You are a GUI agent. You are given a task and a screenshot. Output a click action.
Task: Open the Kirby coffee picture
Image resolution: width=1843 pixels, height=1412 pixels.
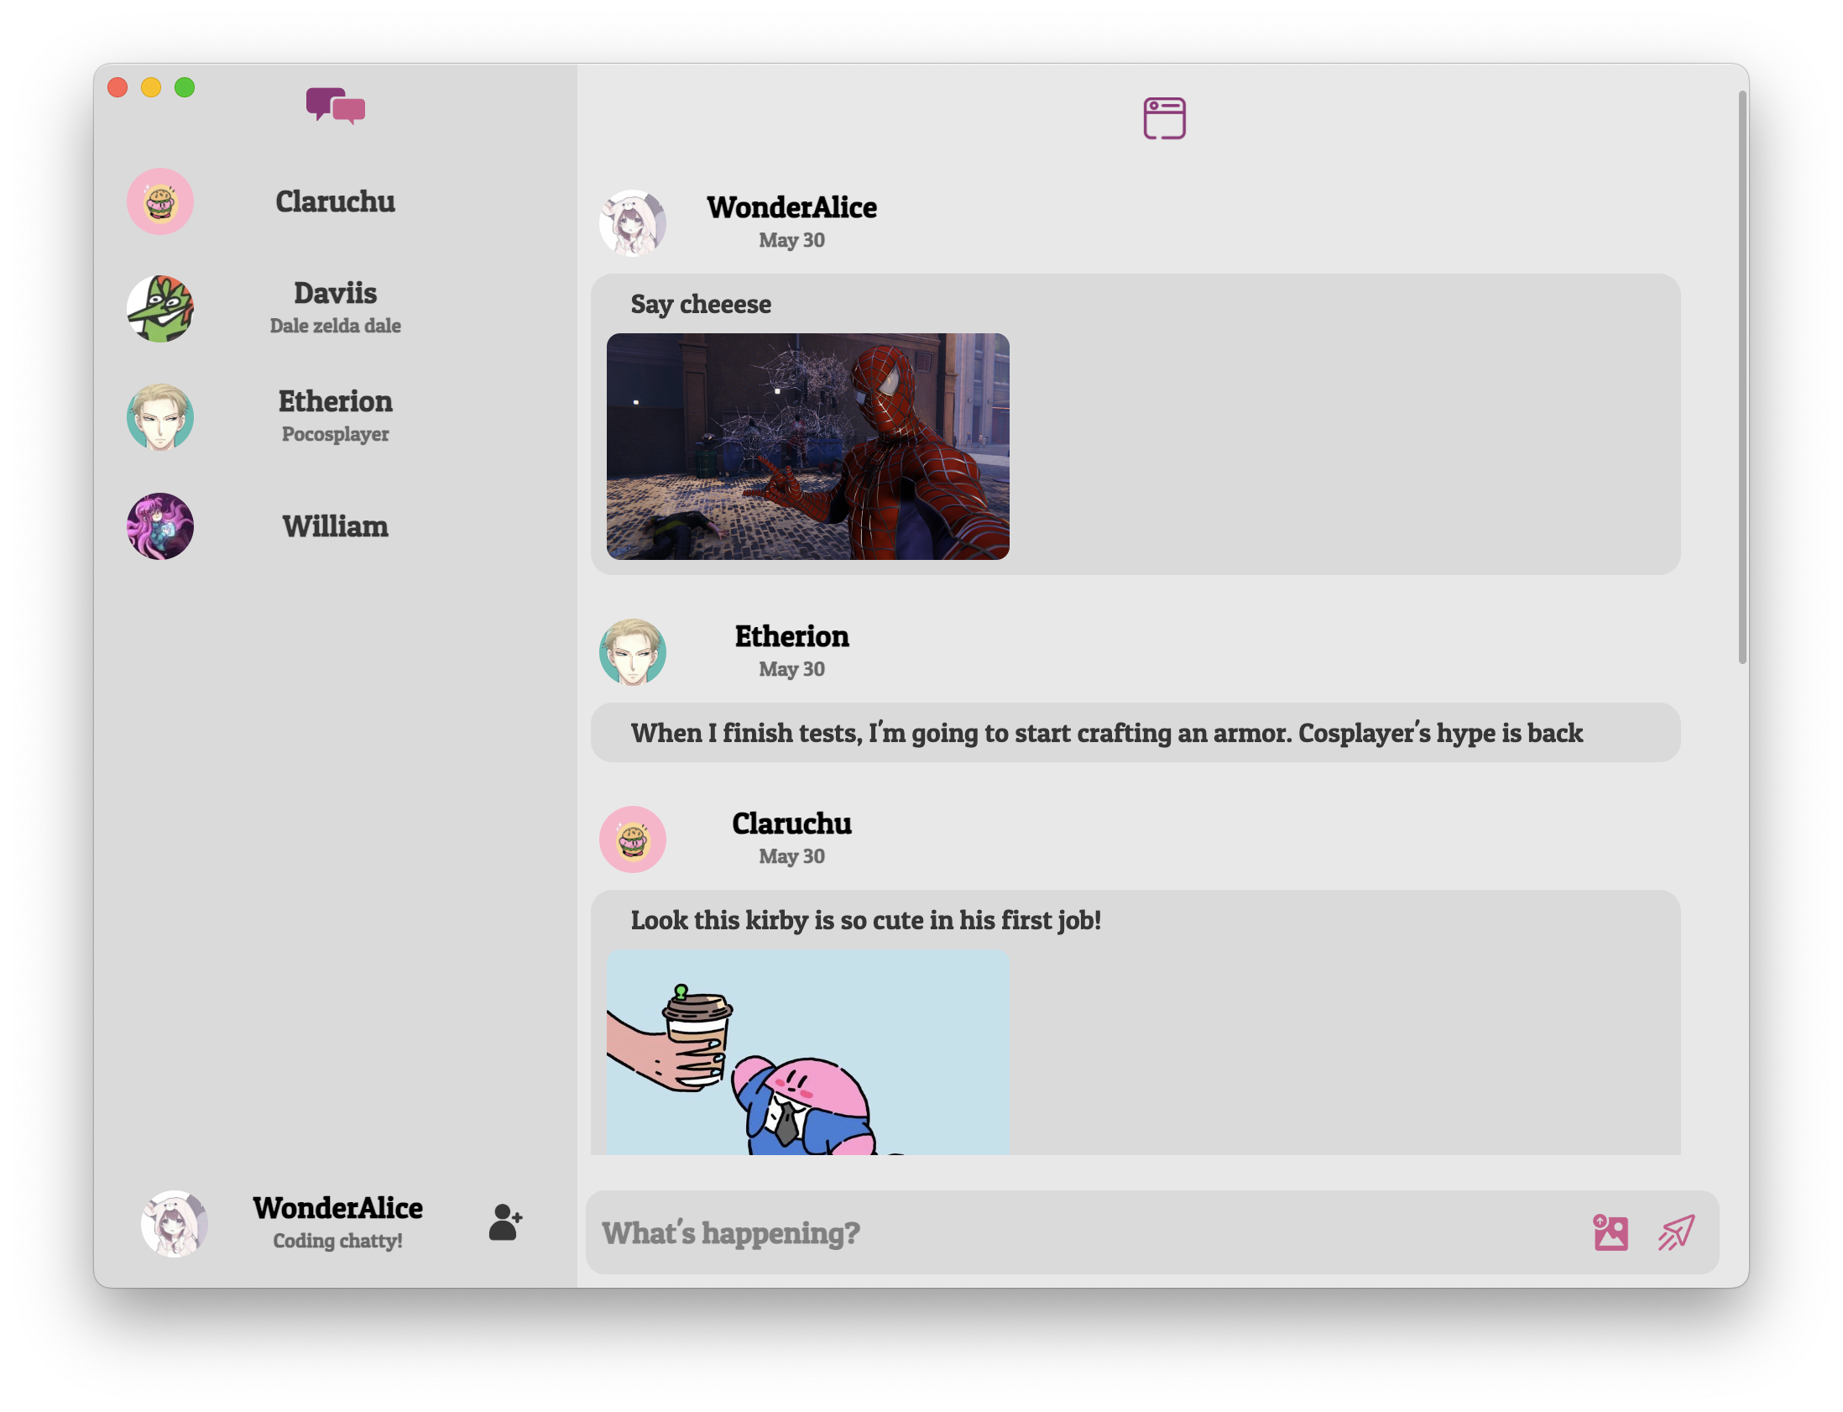click(807, 1052)
